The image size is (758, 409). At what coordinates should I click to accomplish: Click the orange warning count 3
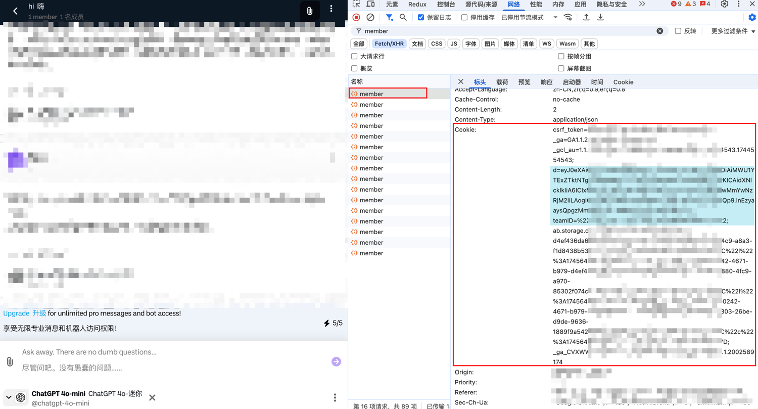pyautogui.click(x=691, y=4)
